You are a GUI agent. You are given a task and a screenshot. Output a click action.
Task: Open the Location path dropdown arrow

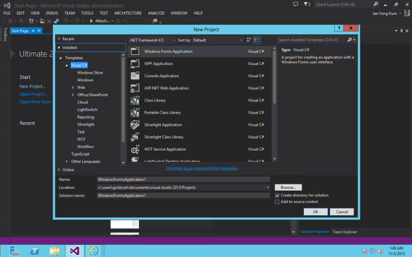(x=268, y=187)
